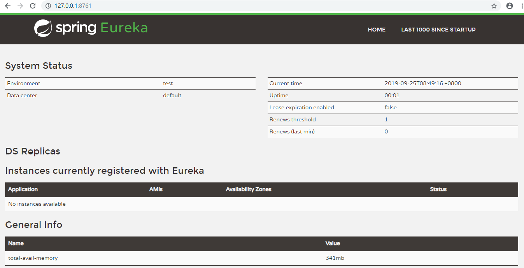Click the Availability Zones column header
The width and height of the screenshot is (524, 268).
point(249,189)
